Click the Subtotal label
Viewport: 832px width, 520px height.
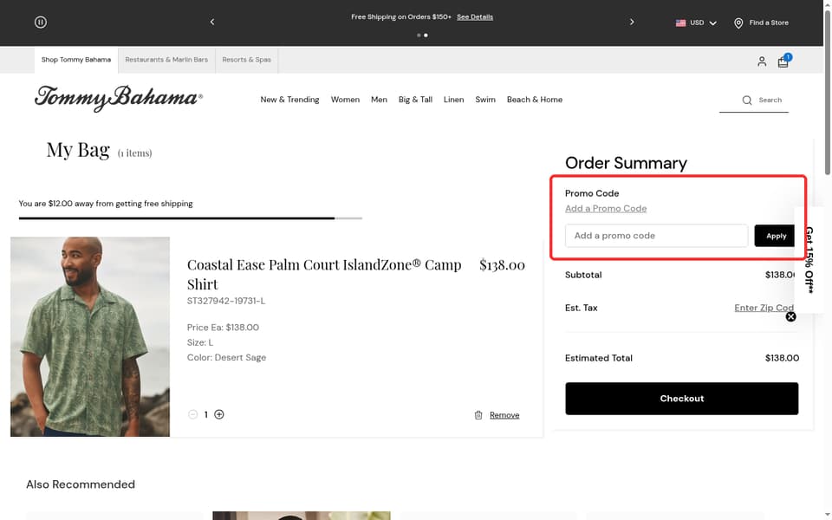click(x=583, y=275)
